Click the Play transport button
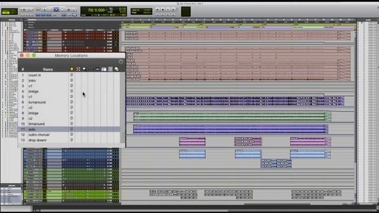 point(168,9)
